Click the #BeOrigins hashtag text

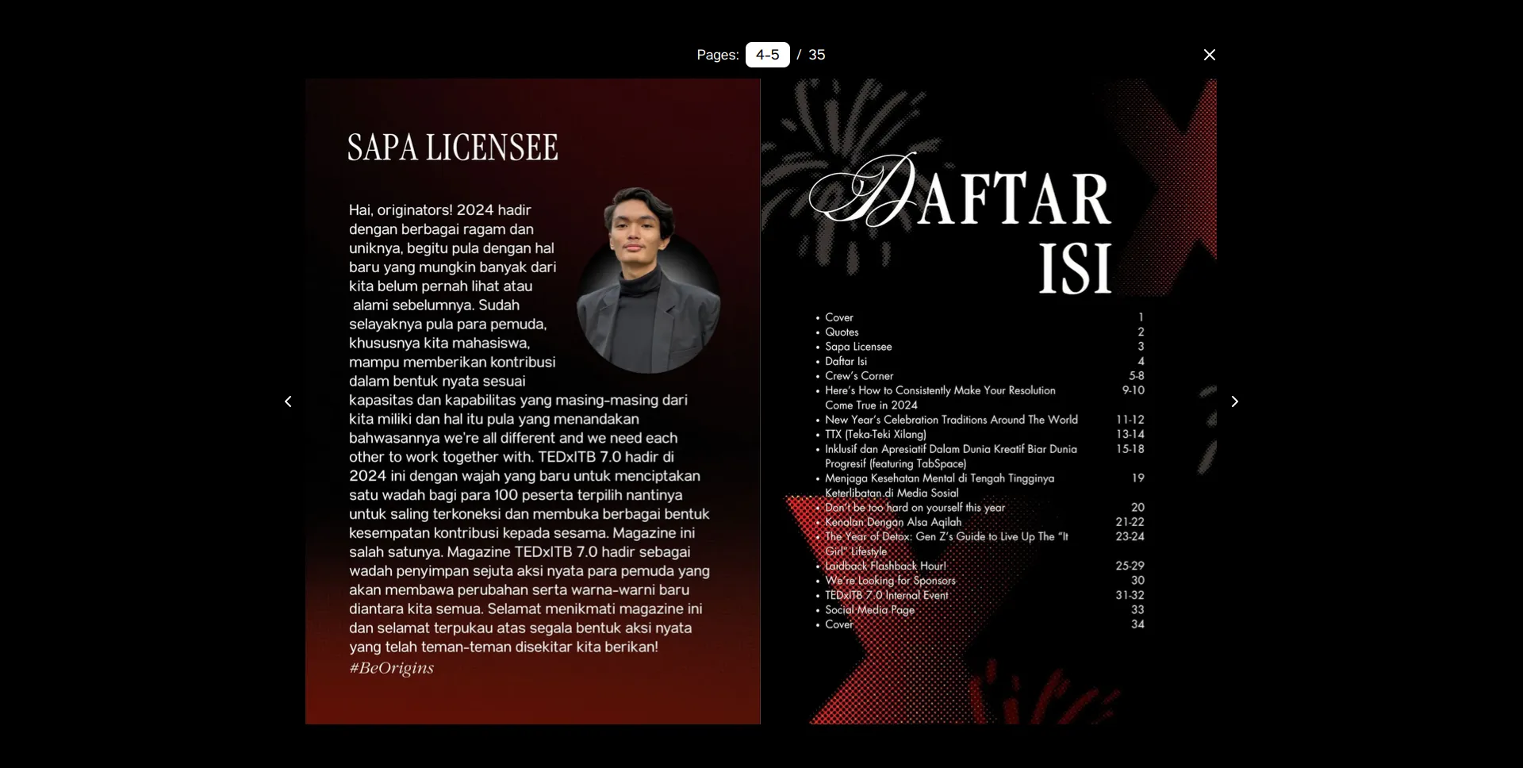tap(391, 668)
